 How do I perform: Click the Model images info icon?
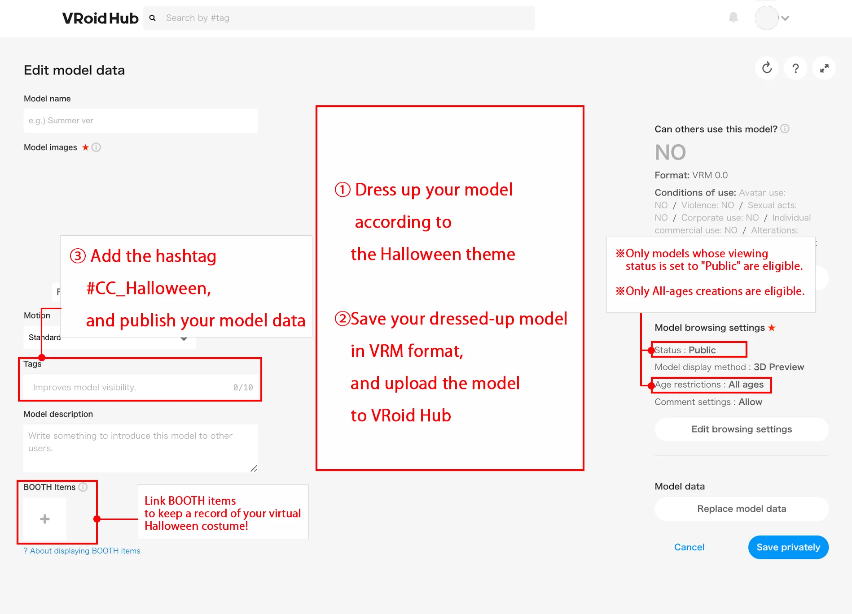point(96,147)
